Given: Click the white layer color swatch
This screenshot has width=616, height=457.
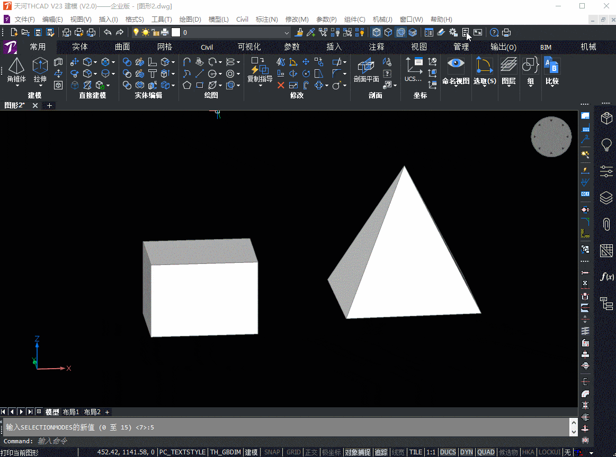Looking at the screenshot, I should (x=176, y=32).
